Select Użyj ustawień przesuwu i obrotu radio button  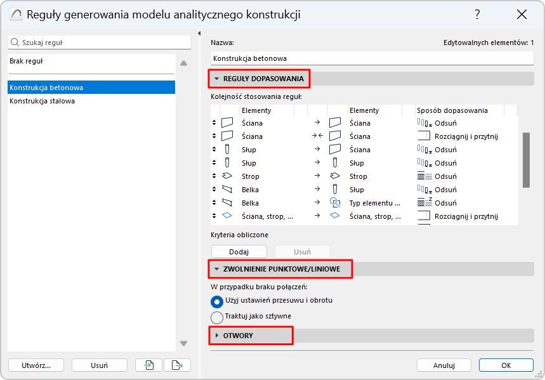217,301
